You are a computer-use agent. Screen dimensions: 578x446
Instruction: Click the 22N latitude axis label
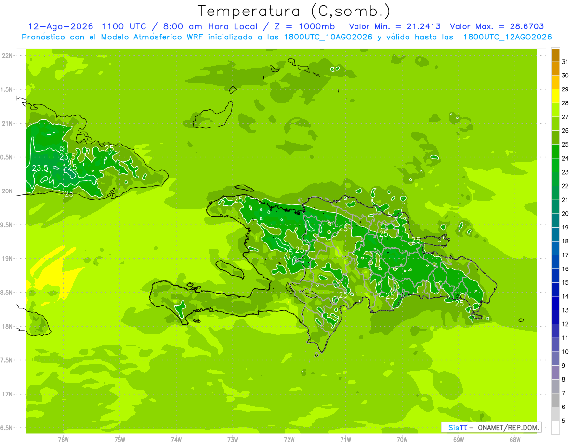tap(8, 55)
